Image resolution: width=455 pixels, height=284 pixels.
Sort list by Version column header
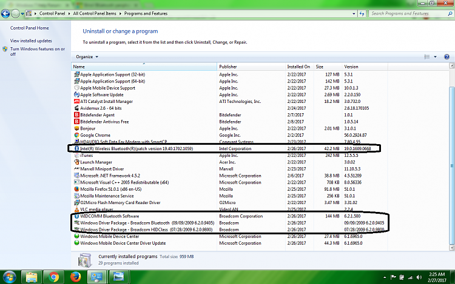click(365, 67)
